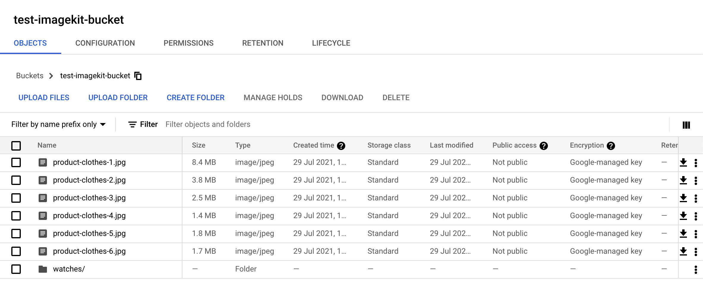This screenshot has height=281, width=703.
Task: Check the box for product-clothes-6.jpg
Action: 16,251
